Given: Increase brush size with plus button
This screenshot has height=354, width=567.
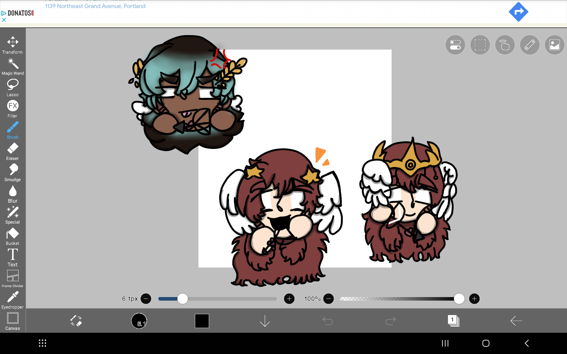Looking at the screenshot, I should pyautogui.click(x=289, y=299).
